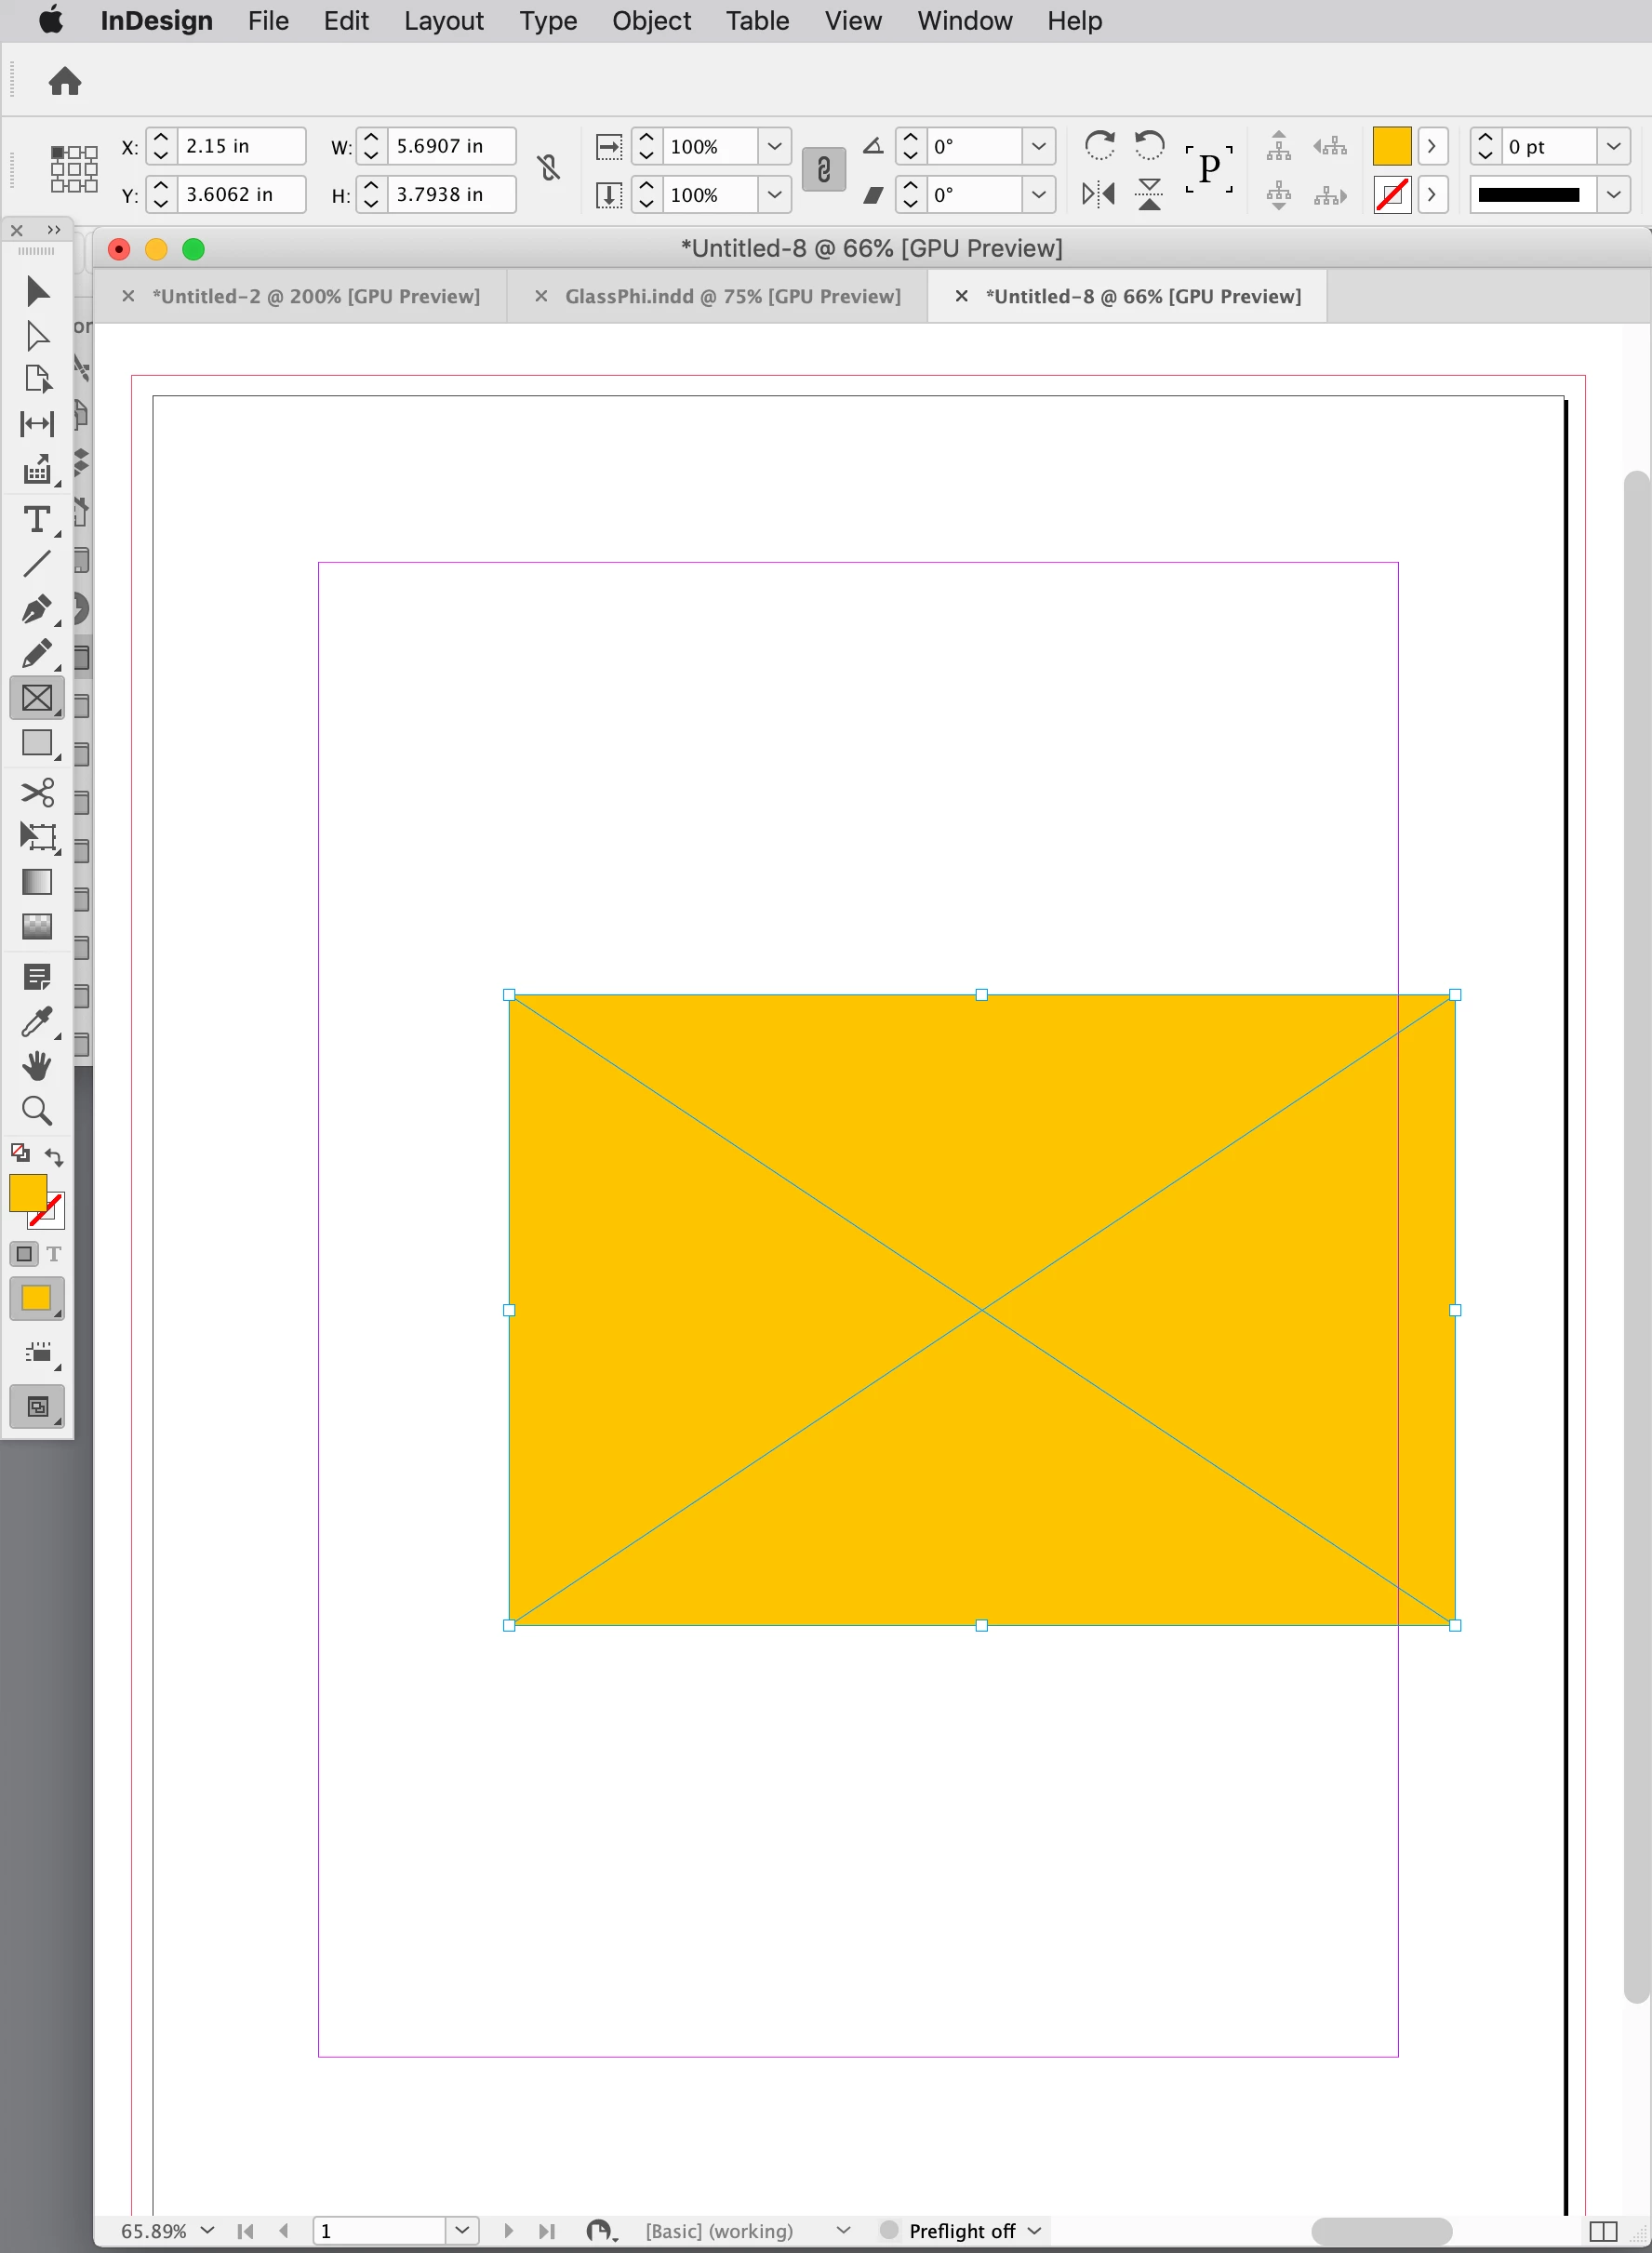This screenshot has height=2253, width=1652.
Task: Toggle formatting affects text
Action: tap(54, 1253)
